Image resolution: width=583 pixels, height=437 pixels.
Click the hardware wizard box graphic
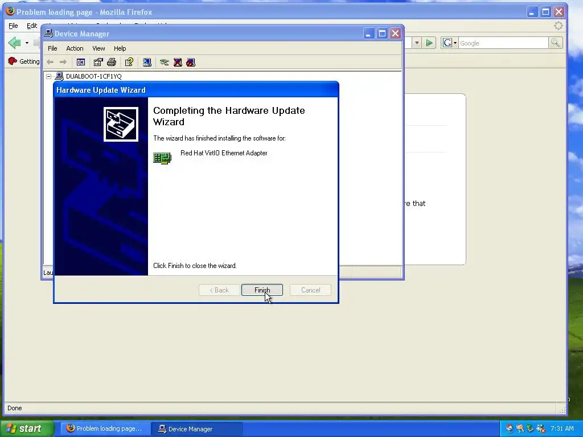(x=121, y=125)
